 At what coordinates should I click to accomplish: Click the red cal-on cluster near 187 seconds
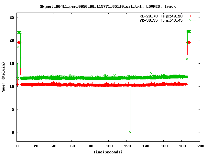click(189, 42)
